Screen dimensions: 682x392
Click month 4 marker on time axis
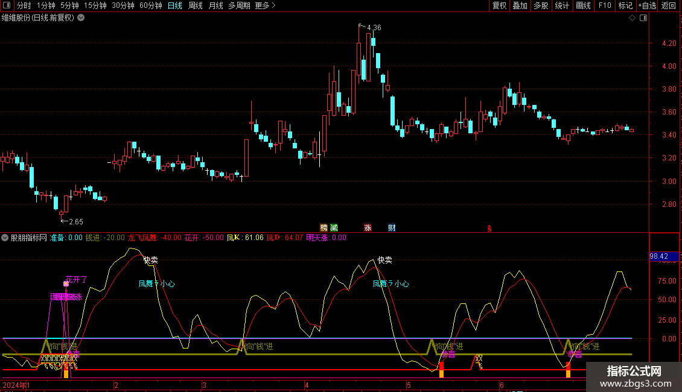pos(307,385)
